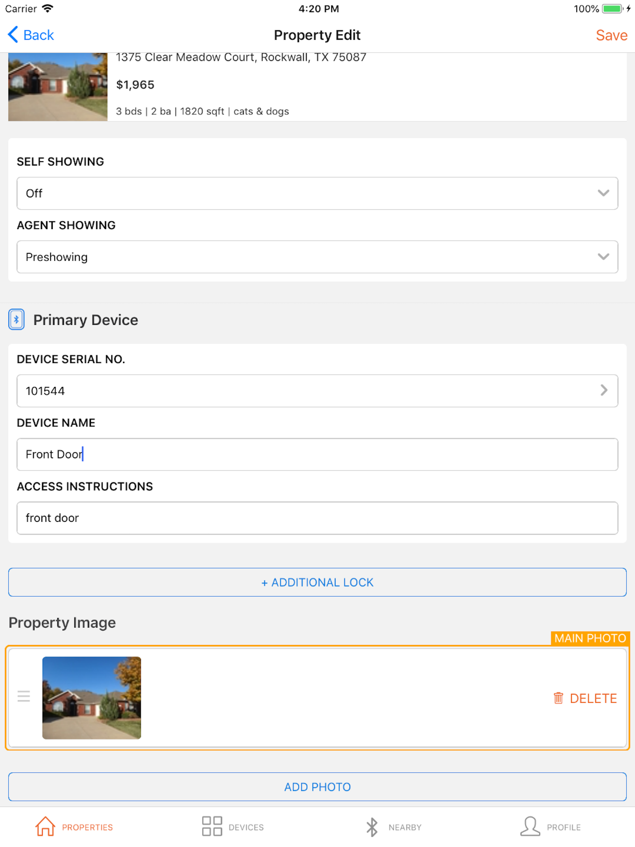635x847 pixels.
Task: Tap the Add Photo button
Action: [x=317, y=787]
